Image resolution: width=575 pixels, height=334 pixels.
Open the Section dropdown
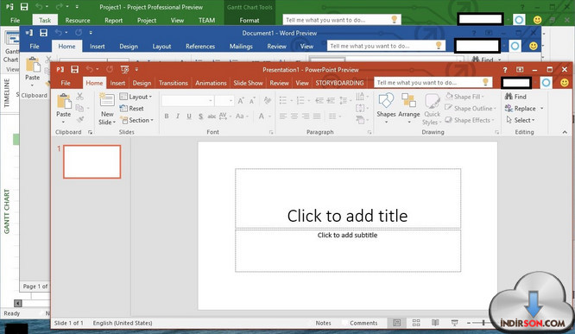click(x=136, y=120)
